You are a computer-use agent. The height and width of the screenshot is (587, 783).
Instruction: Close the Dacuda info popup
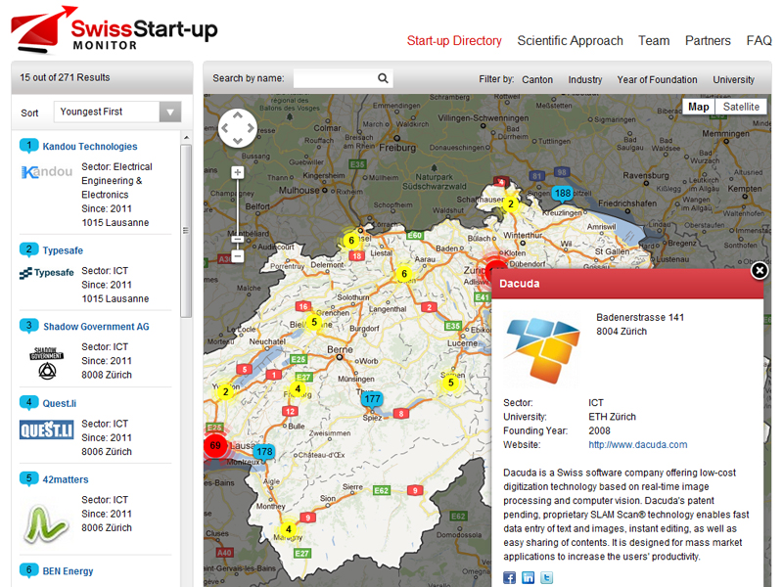760,271
